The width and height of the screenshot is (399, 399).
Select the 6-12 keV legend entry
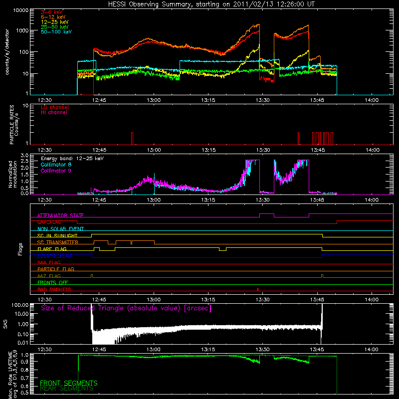click(x=53, y=17)
